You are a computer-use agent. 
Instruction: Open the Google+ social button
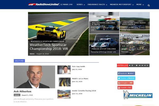pos(125,83)
